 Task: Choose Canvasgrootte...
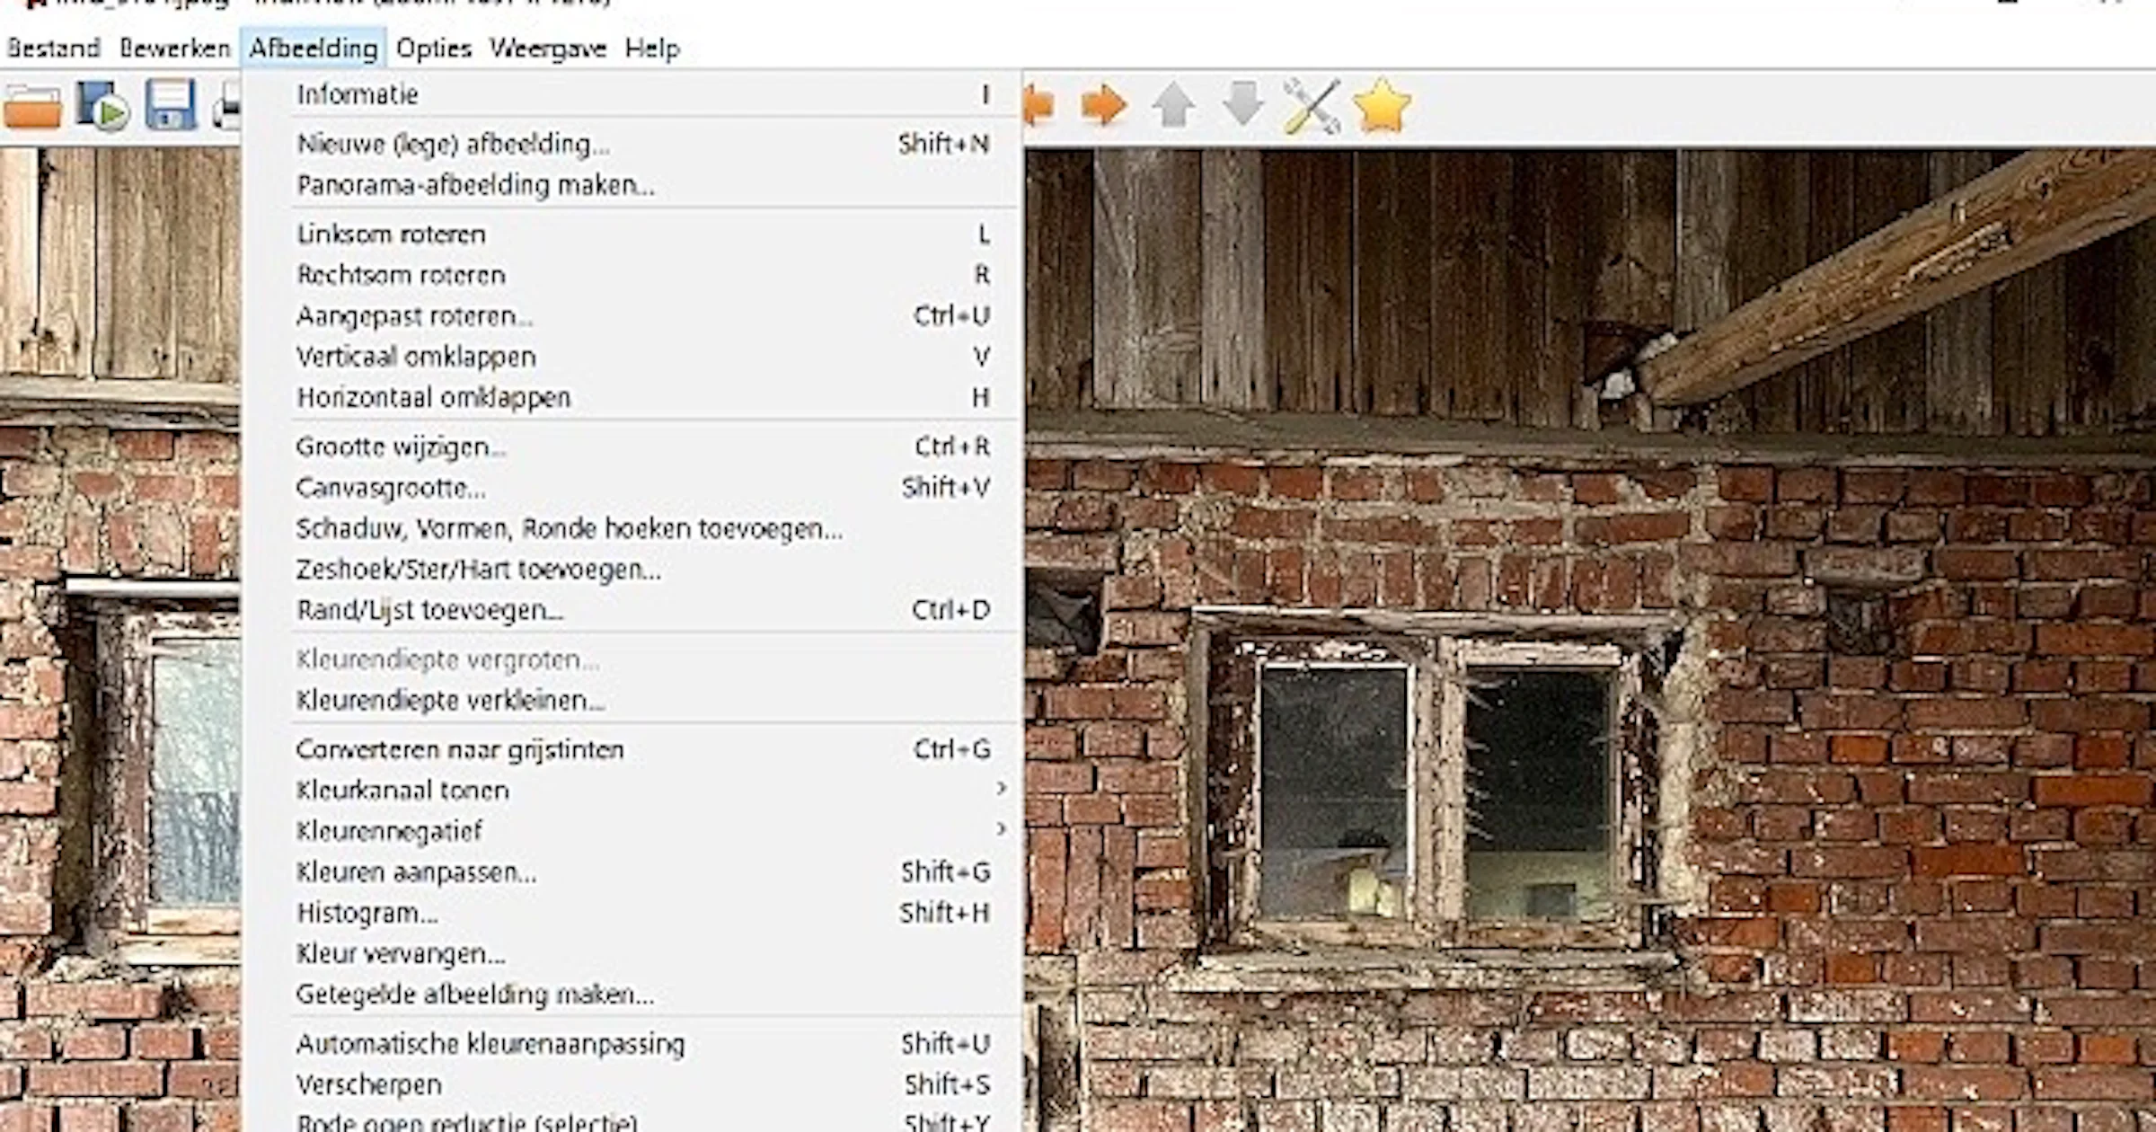coord(632,488)
